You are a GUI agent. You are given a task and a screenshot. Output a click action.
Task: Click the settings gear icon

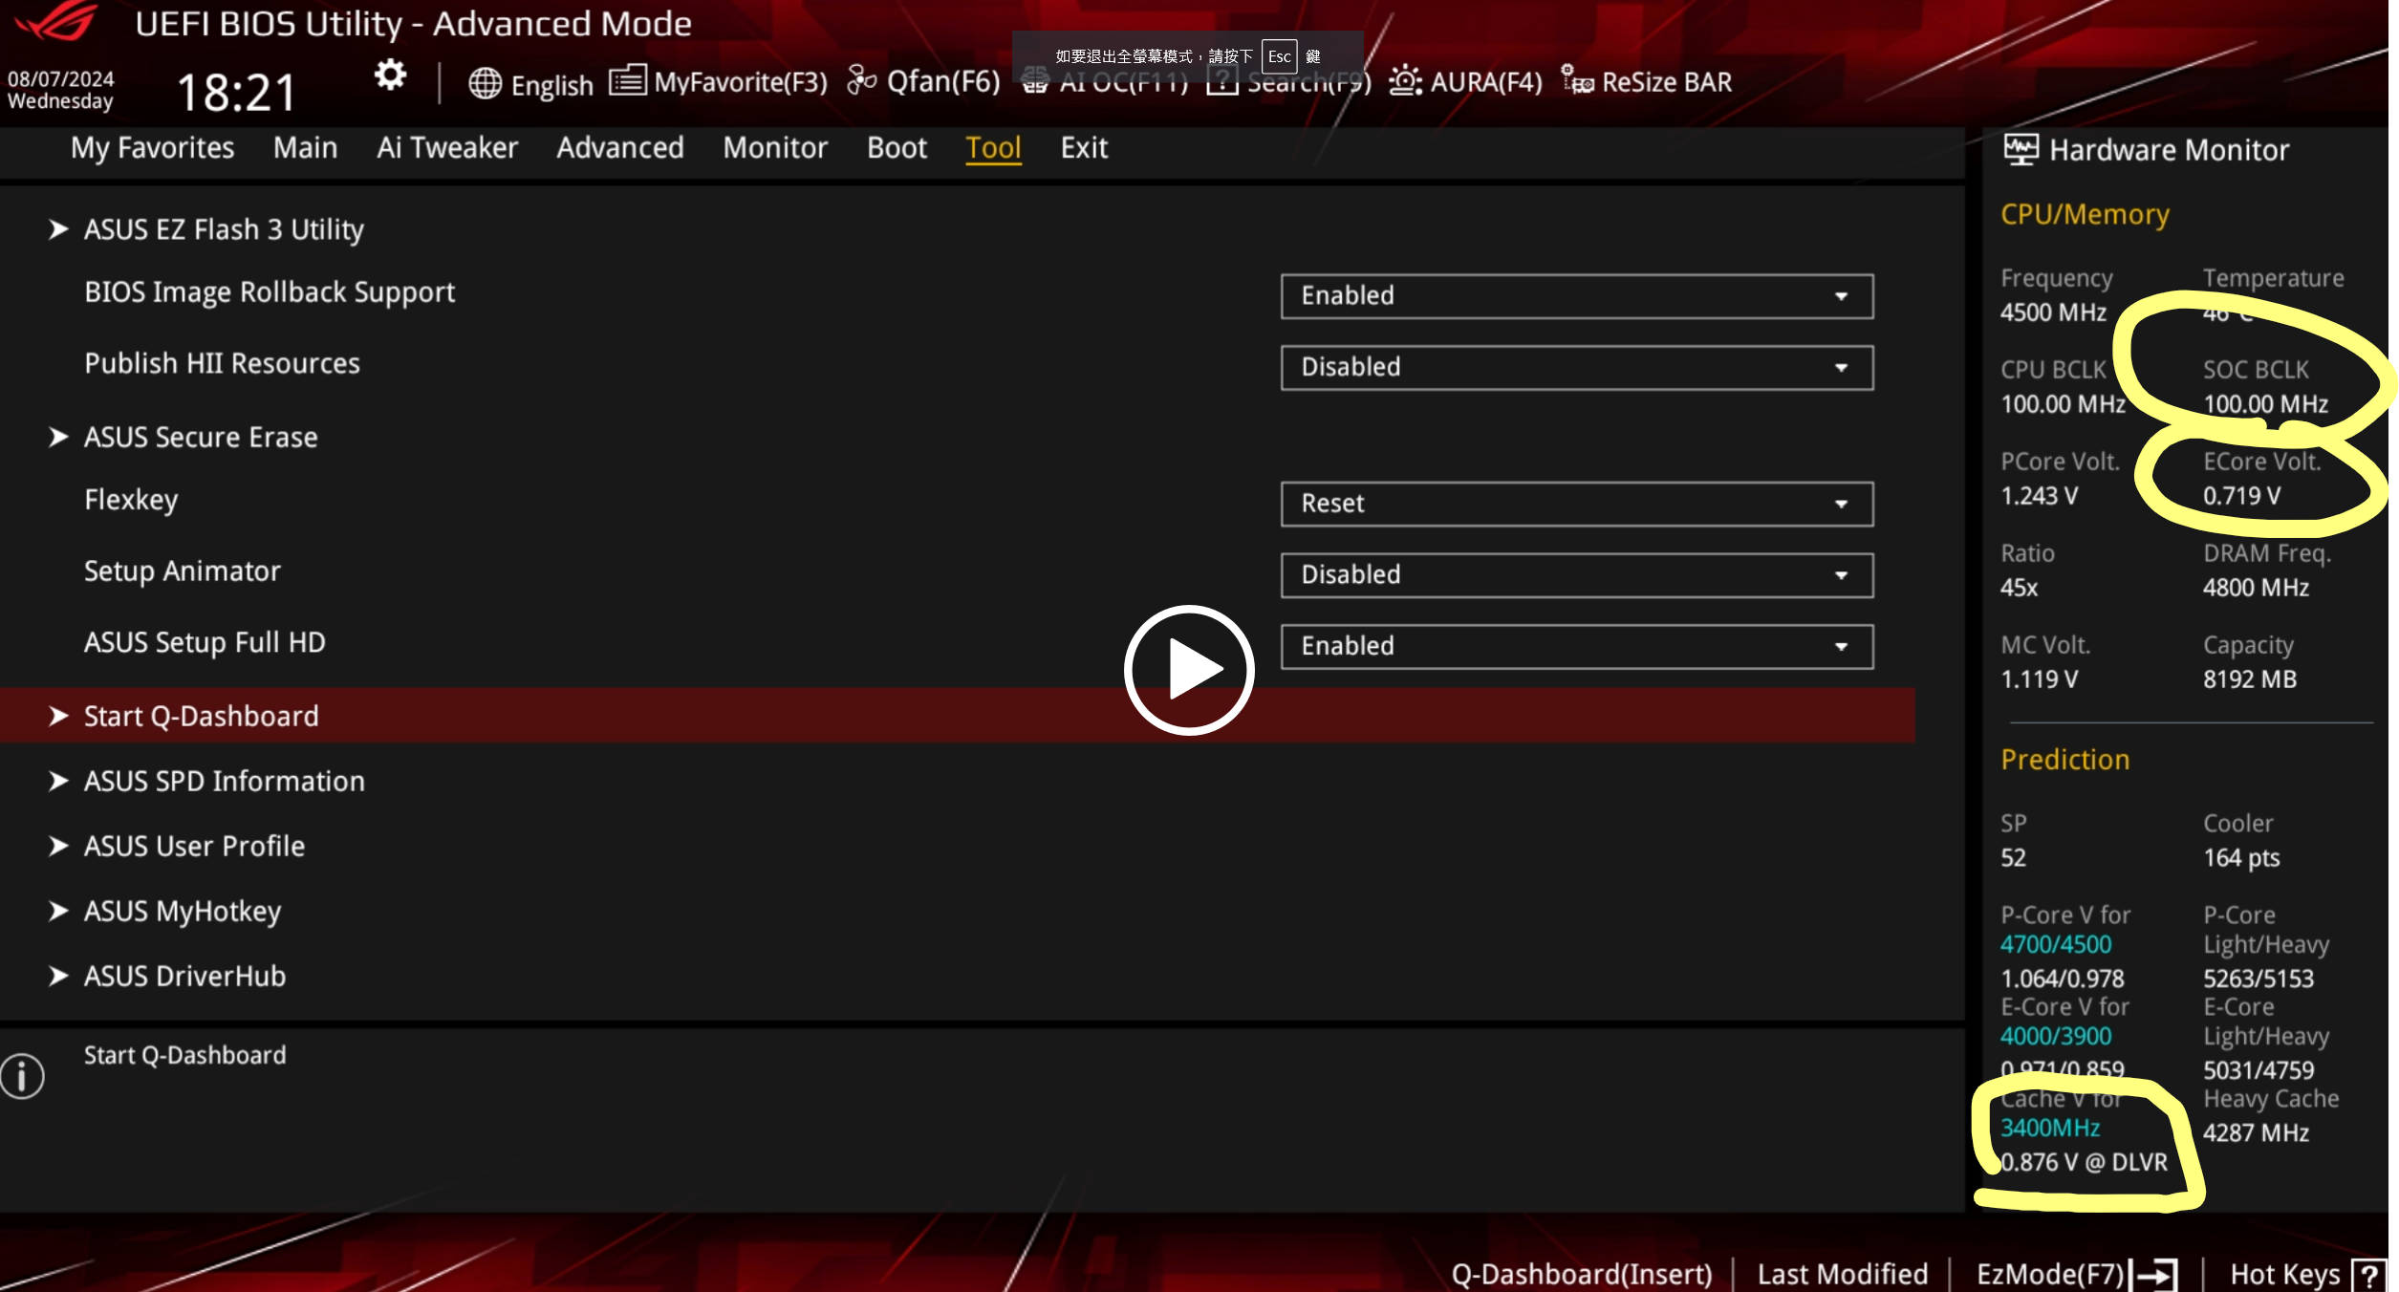pos(390,75)
